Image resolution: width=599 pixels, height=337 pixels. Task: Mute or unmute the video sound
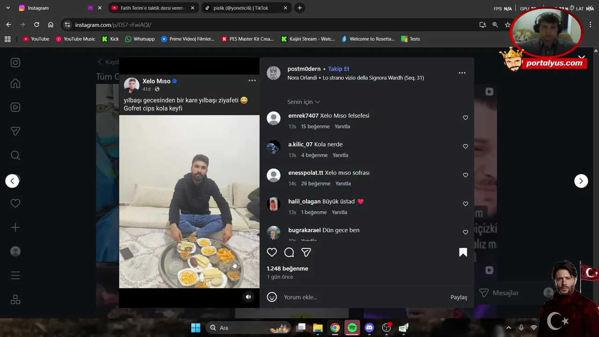[x=248, y=297]
